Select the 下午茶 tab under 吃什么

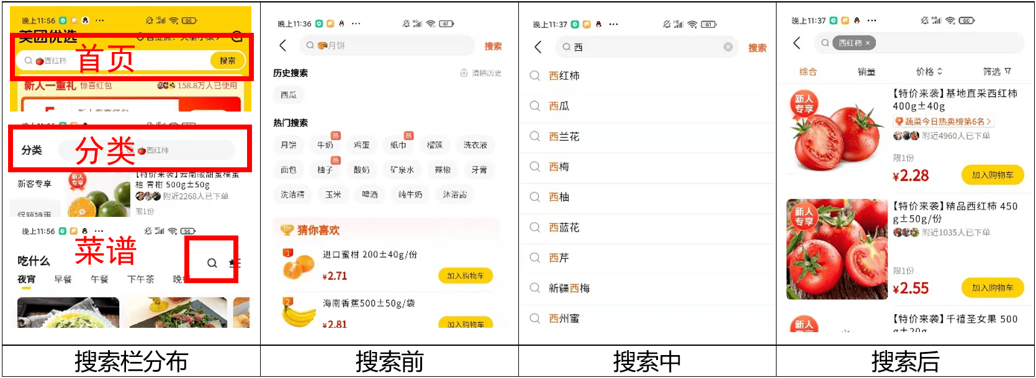click(141, 279)
